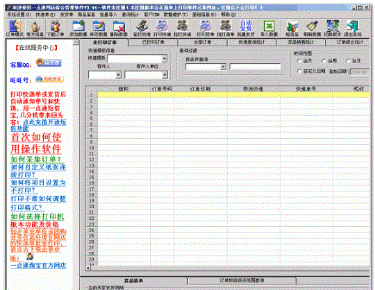Select the 当周 time range radio

(x=324, y=61)
